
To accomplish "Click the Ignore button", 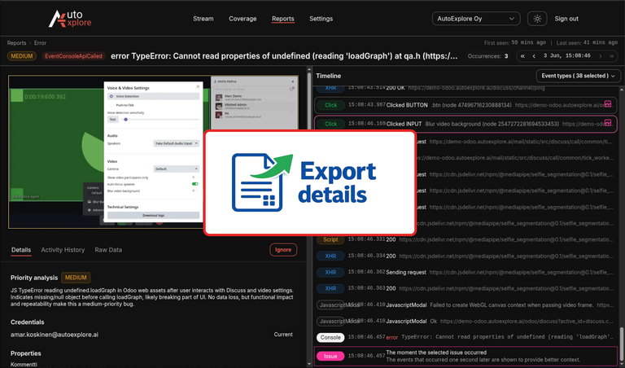I will tap(283, 250).
